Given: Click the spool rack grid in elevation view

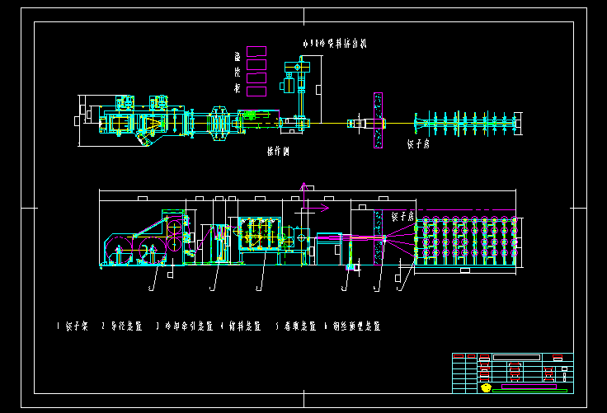Looking at the screenshot, I should [x=467, y=242].
